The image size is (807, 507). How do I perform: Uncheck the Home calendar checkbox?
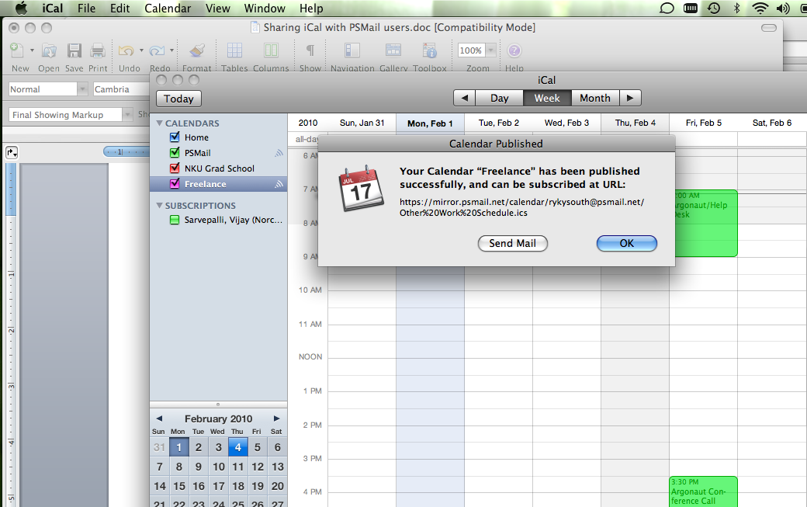[x=175, y=137]
